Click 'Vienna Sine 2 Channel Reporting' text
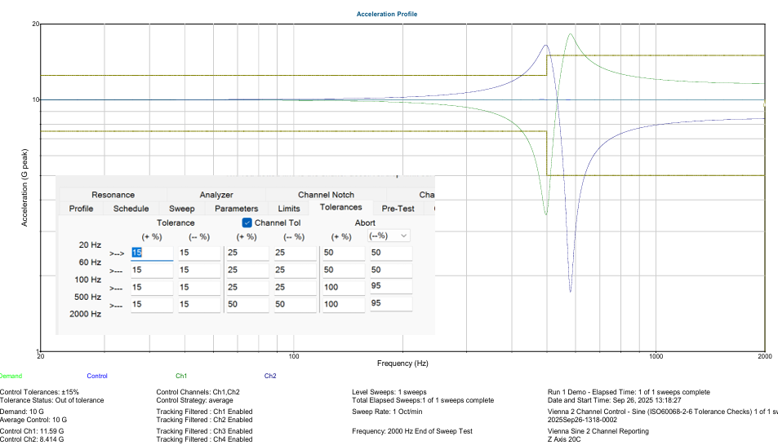The height and width of the screenshot is (445, 778). (598, 431)
